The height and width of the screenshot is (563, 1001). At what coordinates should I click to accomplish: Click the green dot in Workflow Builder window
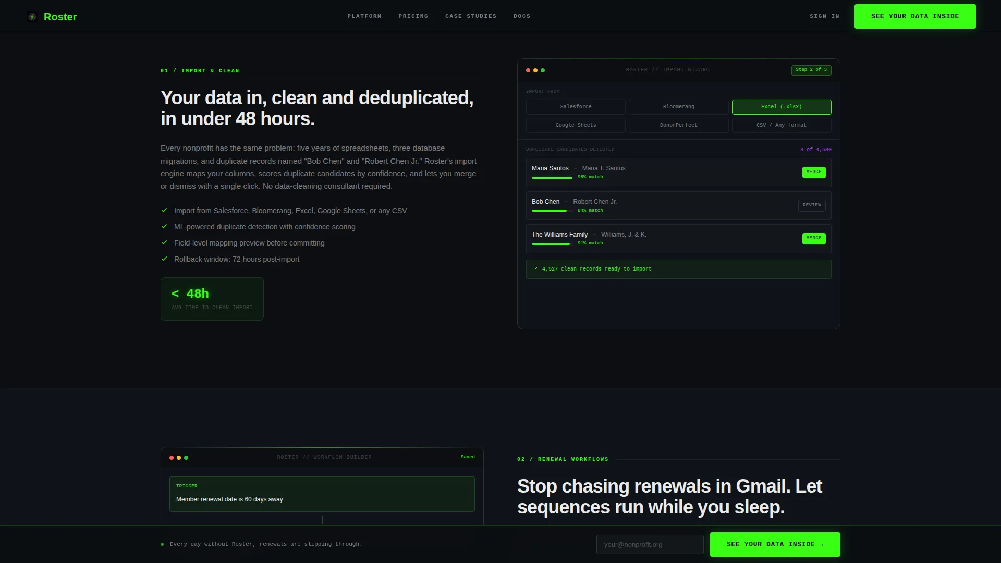[x=186, y=458]
